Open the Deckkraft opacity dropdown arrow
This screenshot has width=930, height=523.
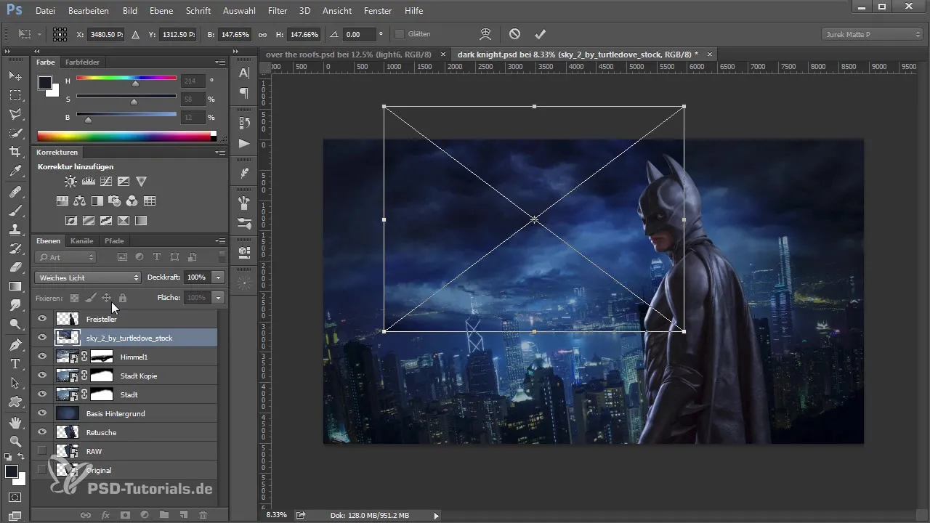pyautogui.click(x=219, y=277)
